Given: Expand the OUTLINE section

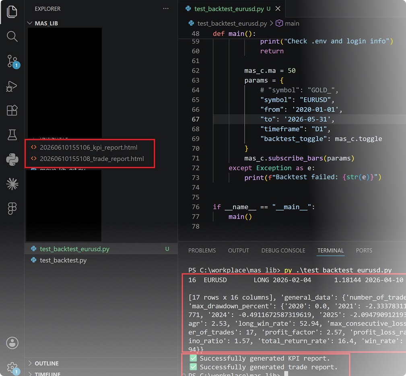Looking at the screenshot, I should click(x=47, y=363).
